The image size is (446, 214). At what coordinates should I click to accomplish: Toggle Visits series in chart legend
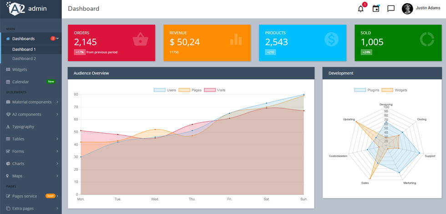(x=215, y=90)
